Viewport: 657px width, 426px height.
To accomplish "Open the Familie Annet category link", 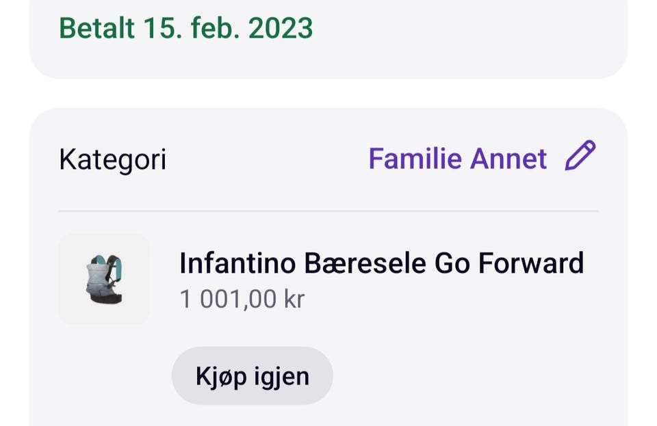I will [457, 159].
